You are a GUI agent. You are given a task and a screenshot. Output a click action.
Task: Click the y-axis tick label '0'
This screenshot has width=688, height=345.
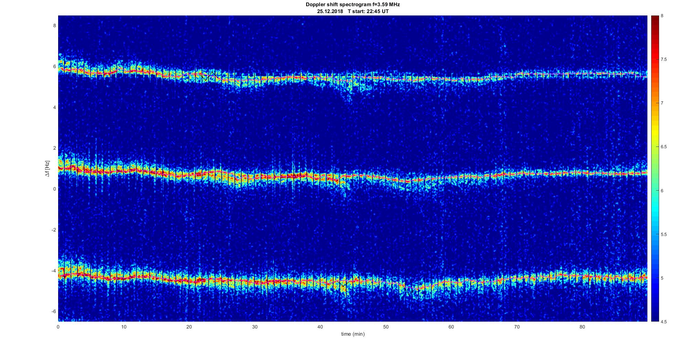[54, 189]
